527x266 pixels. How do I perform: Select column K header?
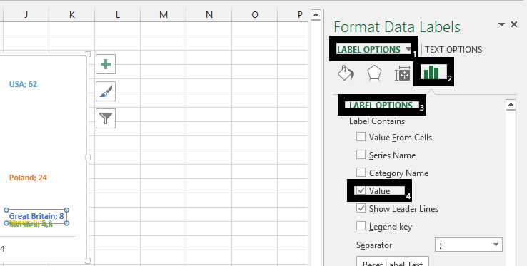click(72, 15)
